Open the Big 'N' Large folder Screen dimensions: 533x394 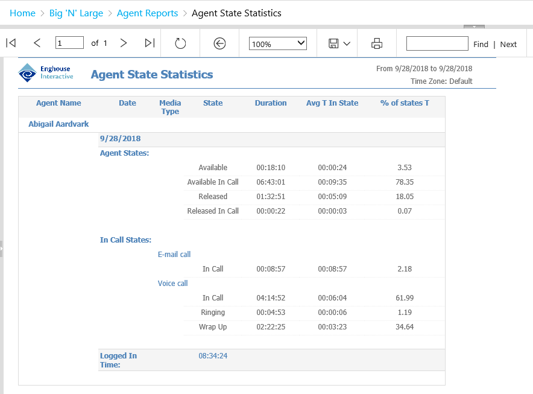coord(76,13)
